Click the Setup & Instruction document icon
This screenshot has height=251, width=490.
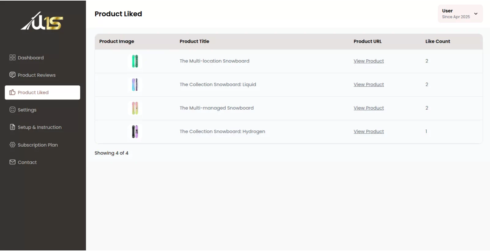[12, 127]
